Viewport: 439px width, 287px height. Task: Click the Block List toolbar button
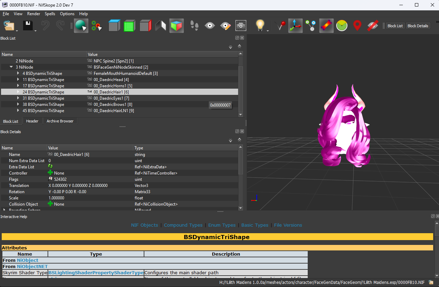click(395, 26)
